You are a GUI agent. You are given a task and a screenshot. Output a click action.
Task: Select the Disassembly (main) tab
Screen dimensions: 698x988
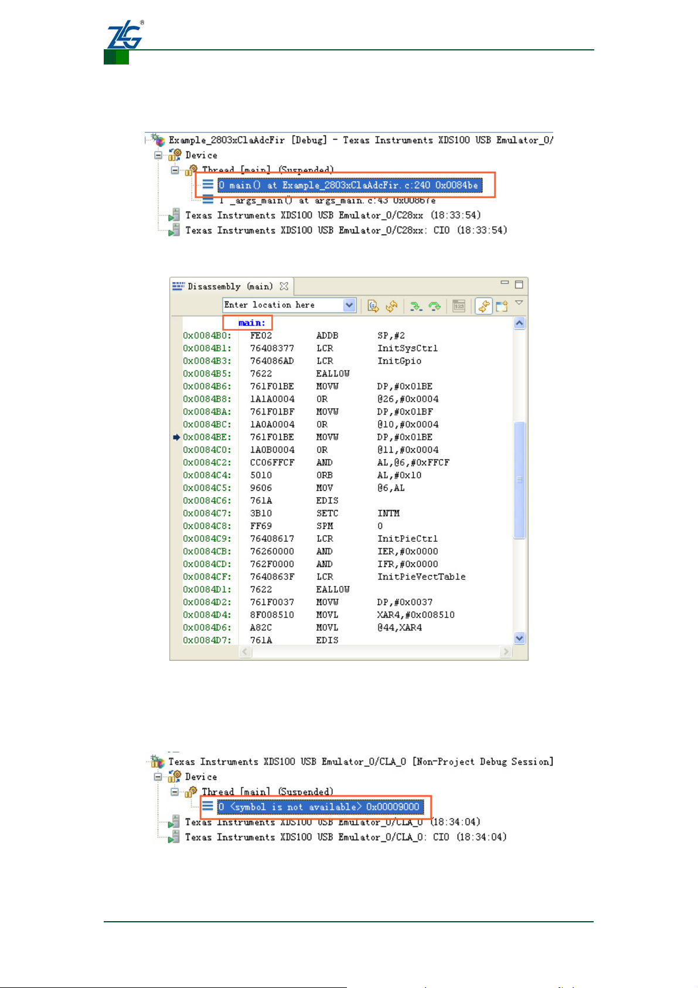coord(230,286)
